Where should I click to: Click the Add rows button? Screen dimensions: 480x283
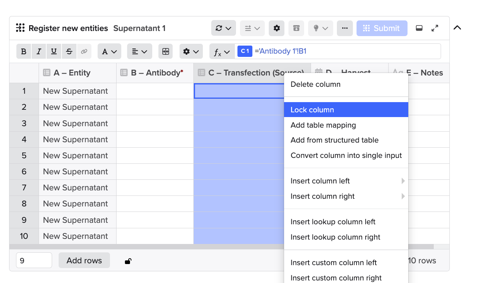tap(84, 260)
